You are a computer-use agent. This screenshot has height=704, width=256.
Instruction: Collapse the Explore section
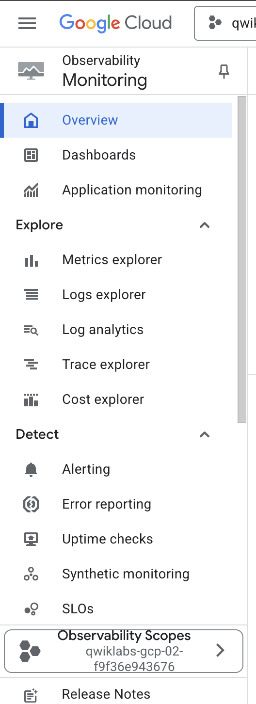205,225
